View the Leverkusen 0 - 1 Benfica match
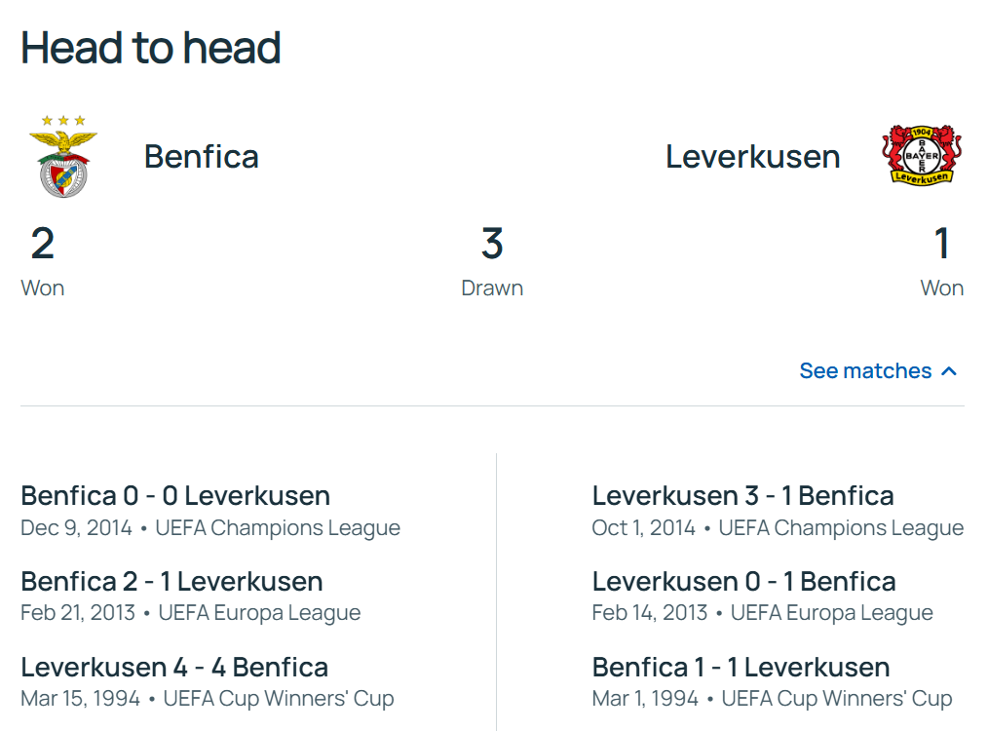Image resolution: width=988 pixels, height=731 pixels. (x=743, y=581)
